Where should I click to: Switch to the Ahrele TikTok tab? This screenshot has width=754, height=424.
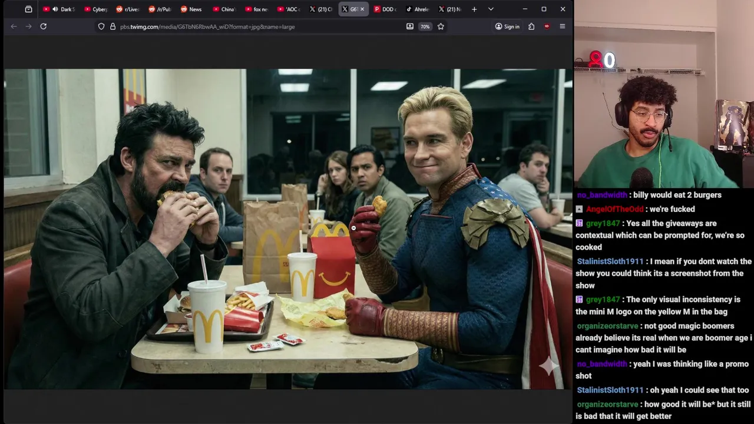pyautogui.click(x=418, y=9)
